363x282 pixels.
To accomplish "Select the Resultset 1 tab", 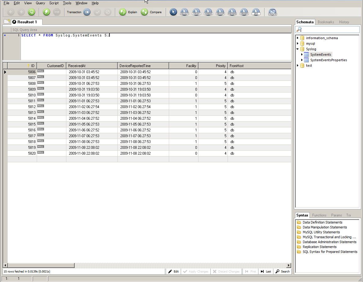I will pyautogui.click(x=27, y=22).
